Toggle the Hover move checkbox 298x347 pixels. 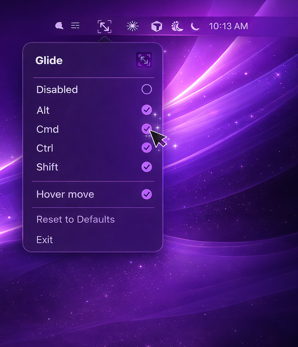coord(147,194)
